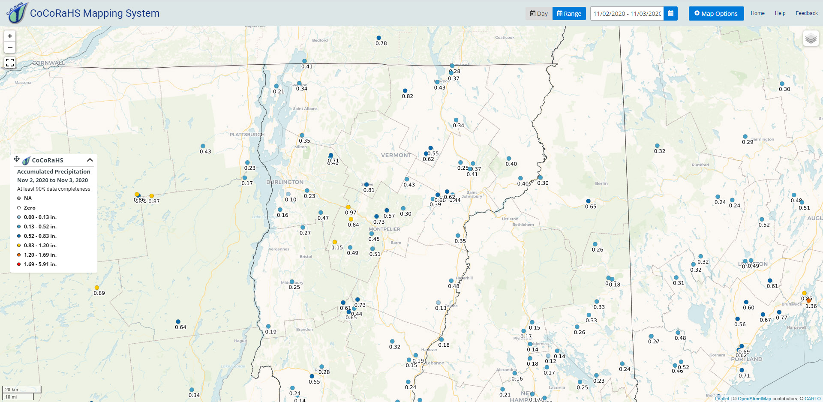Click the CoCoRaHS logo in header
The height and width of the screenshot is (402, 823).
pos(17,13)
